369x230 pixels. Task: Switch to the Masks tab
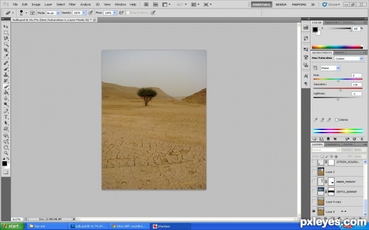click(339, 53)
